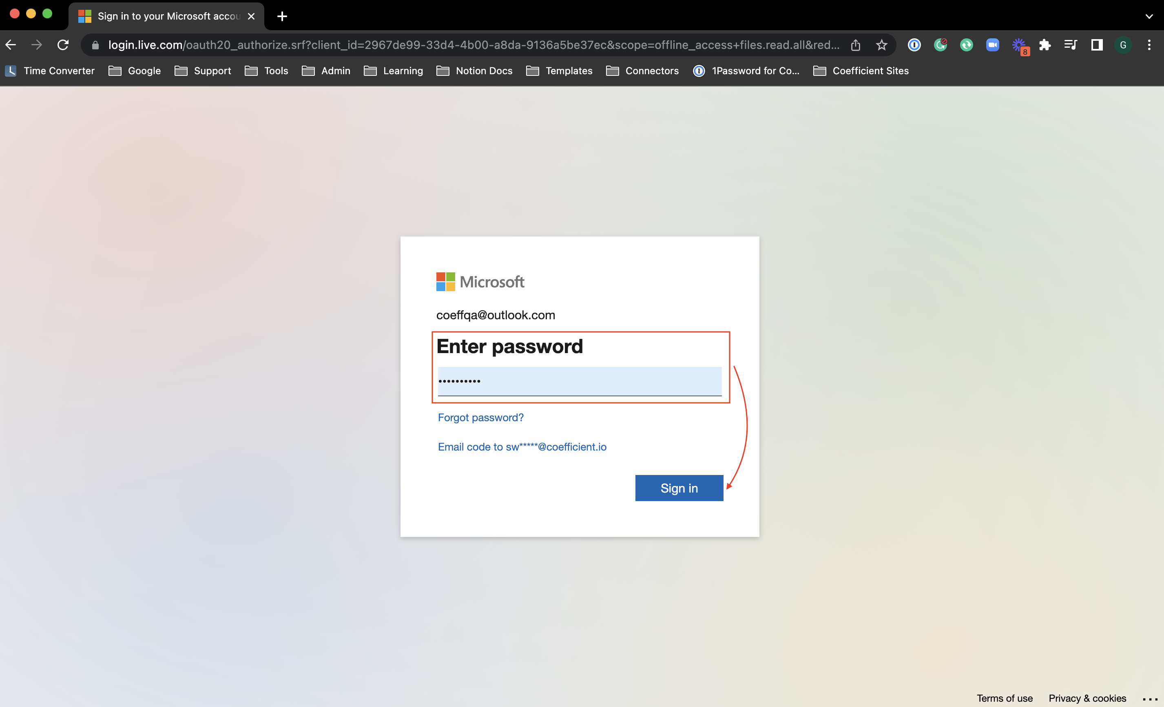1164x707 pixels.
Task: Open the Privacy & cookies link
Action: [x=1087, y=698]
